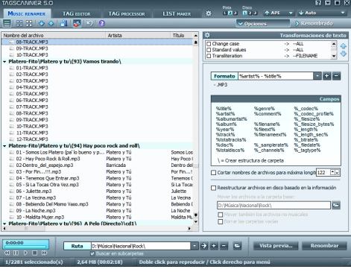Insert the %genre% field placeholder
This screenshot has height=272, width=351.
(264, 109)
